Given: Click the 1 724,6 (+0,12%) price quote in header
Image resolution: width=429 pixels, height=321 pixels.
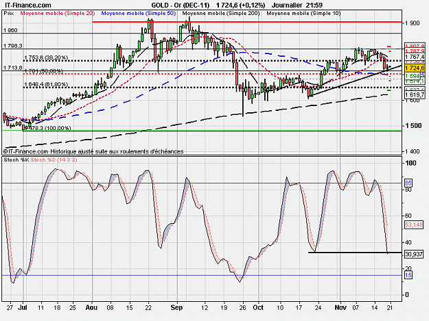Looking at the screenshot, I should click(240, 5).
